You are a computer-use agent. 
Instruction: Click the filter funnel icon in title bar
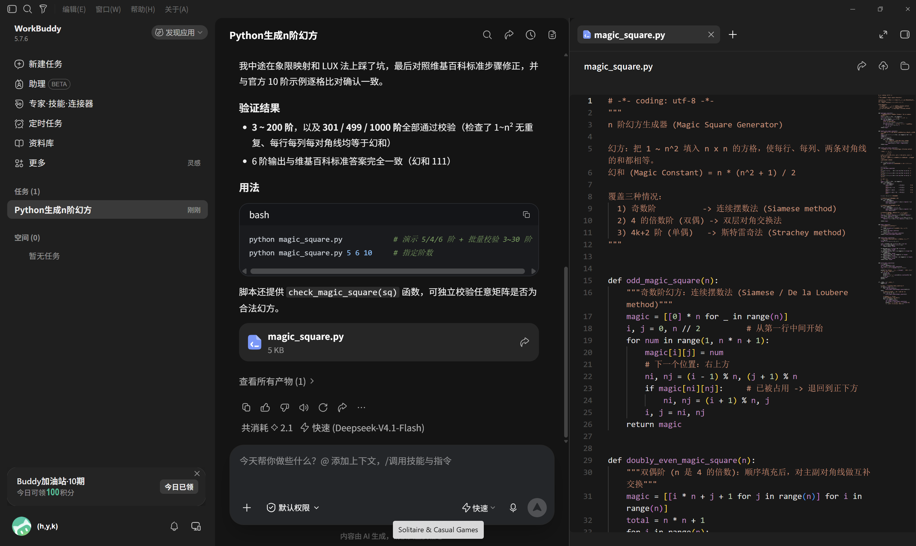click(43, 9)
